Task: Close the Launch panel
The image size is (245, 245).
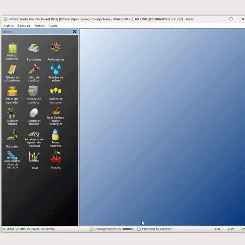Action: pos(75,32)
